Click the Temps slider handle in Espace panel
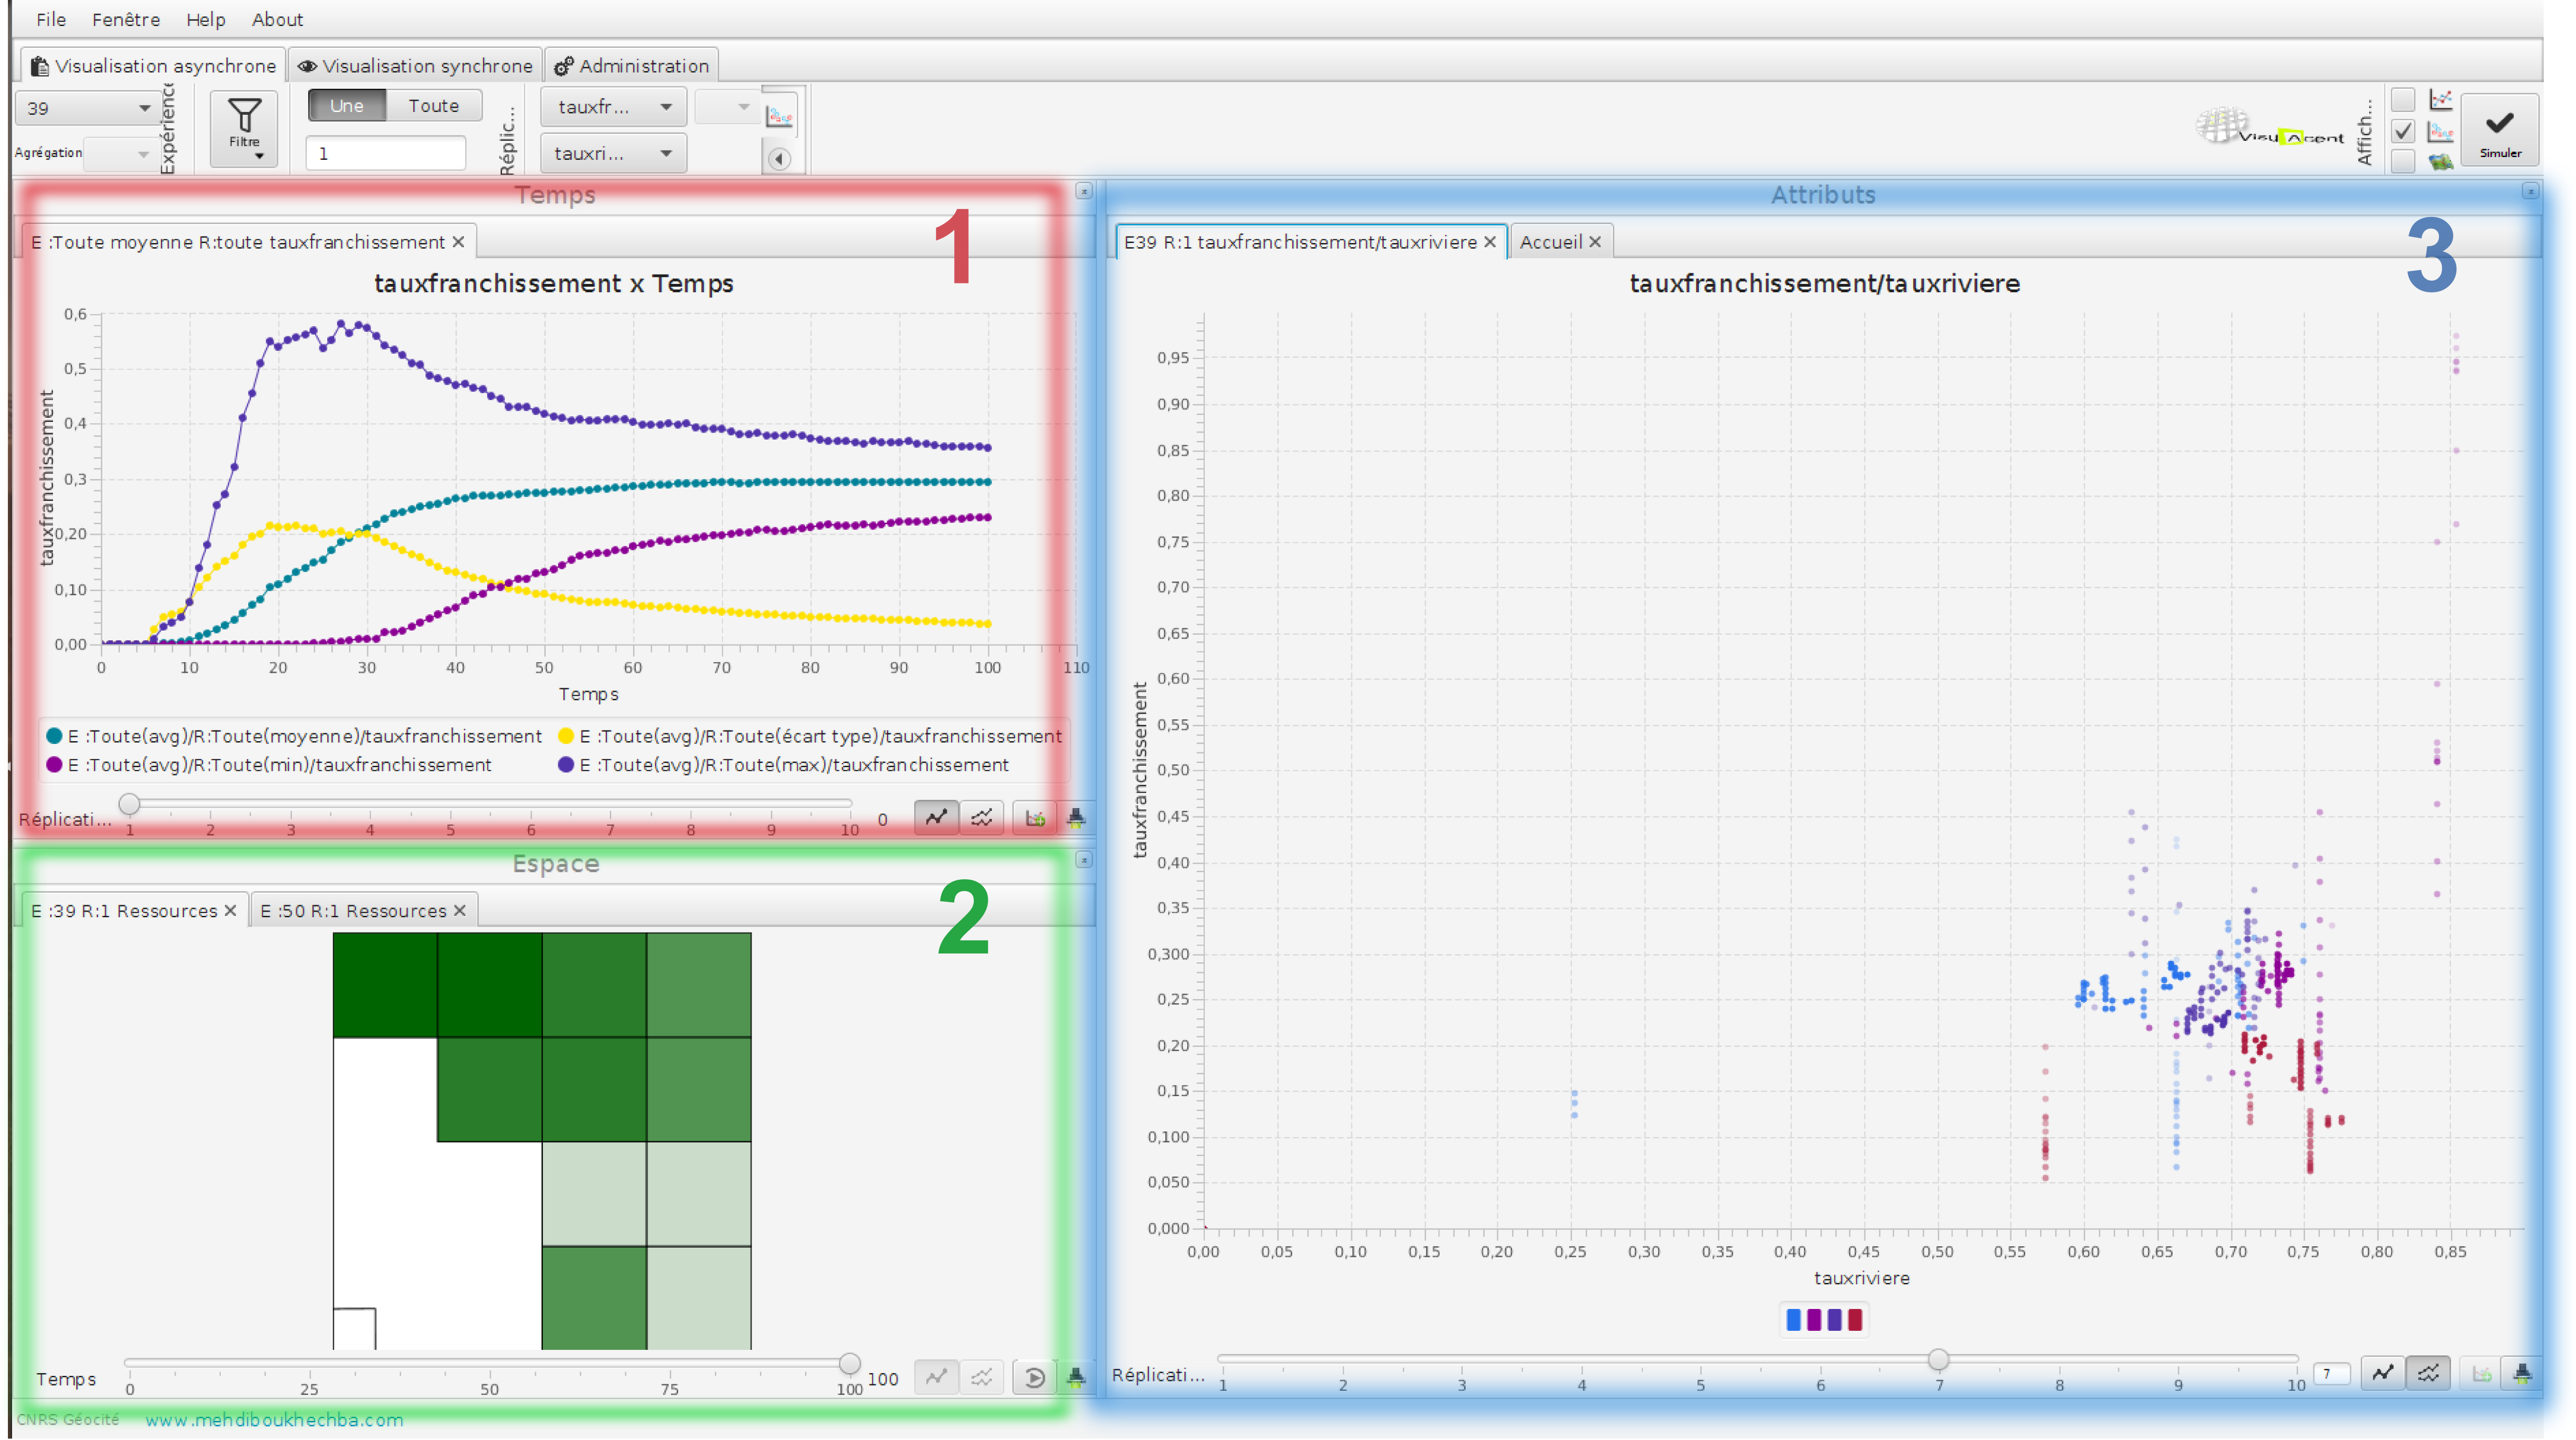 pos(849,1363)
